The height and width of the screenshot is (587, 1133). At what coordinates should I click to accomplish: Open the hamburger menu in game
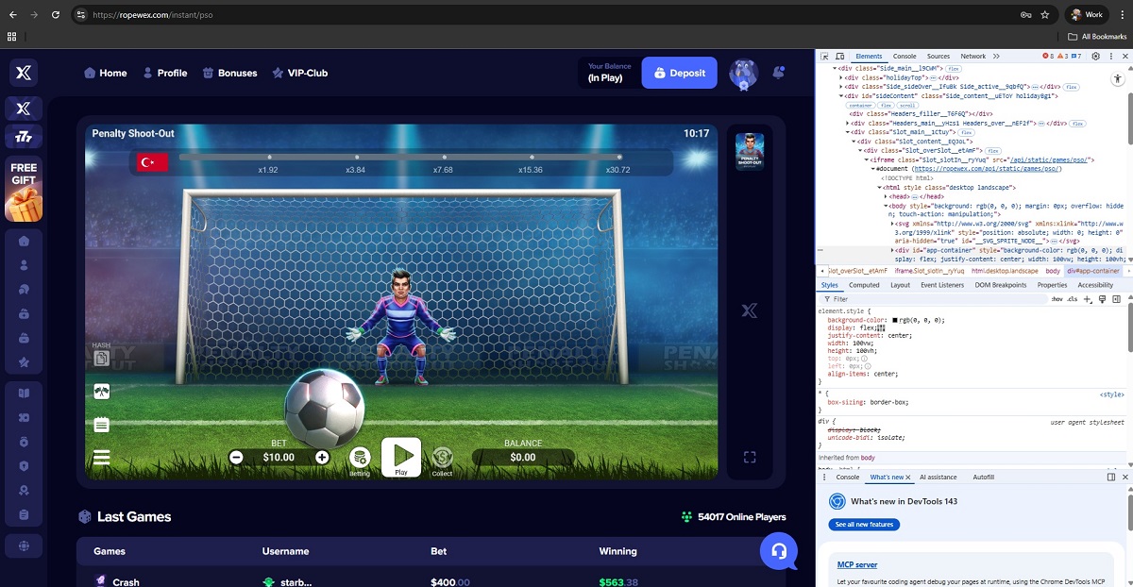click(x=101, y=458)
